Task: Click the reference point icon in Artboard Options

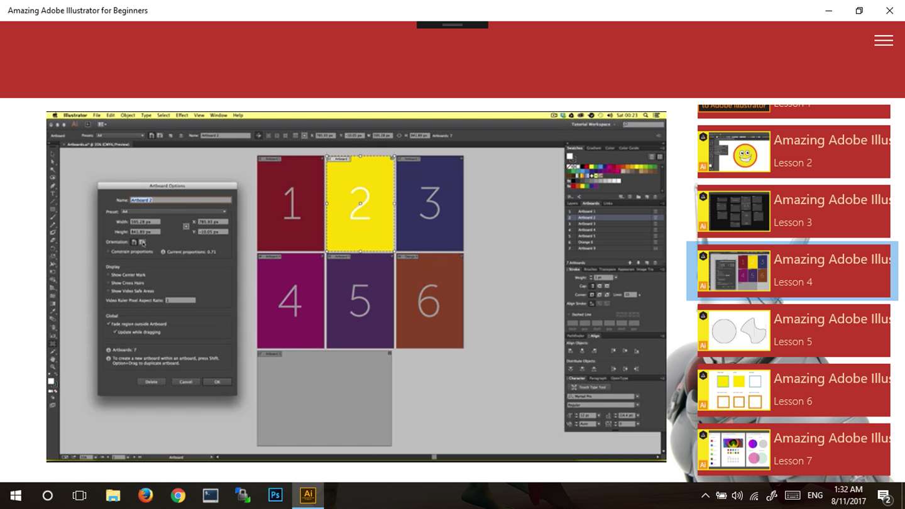Action: point(186,226)
